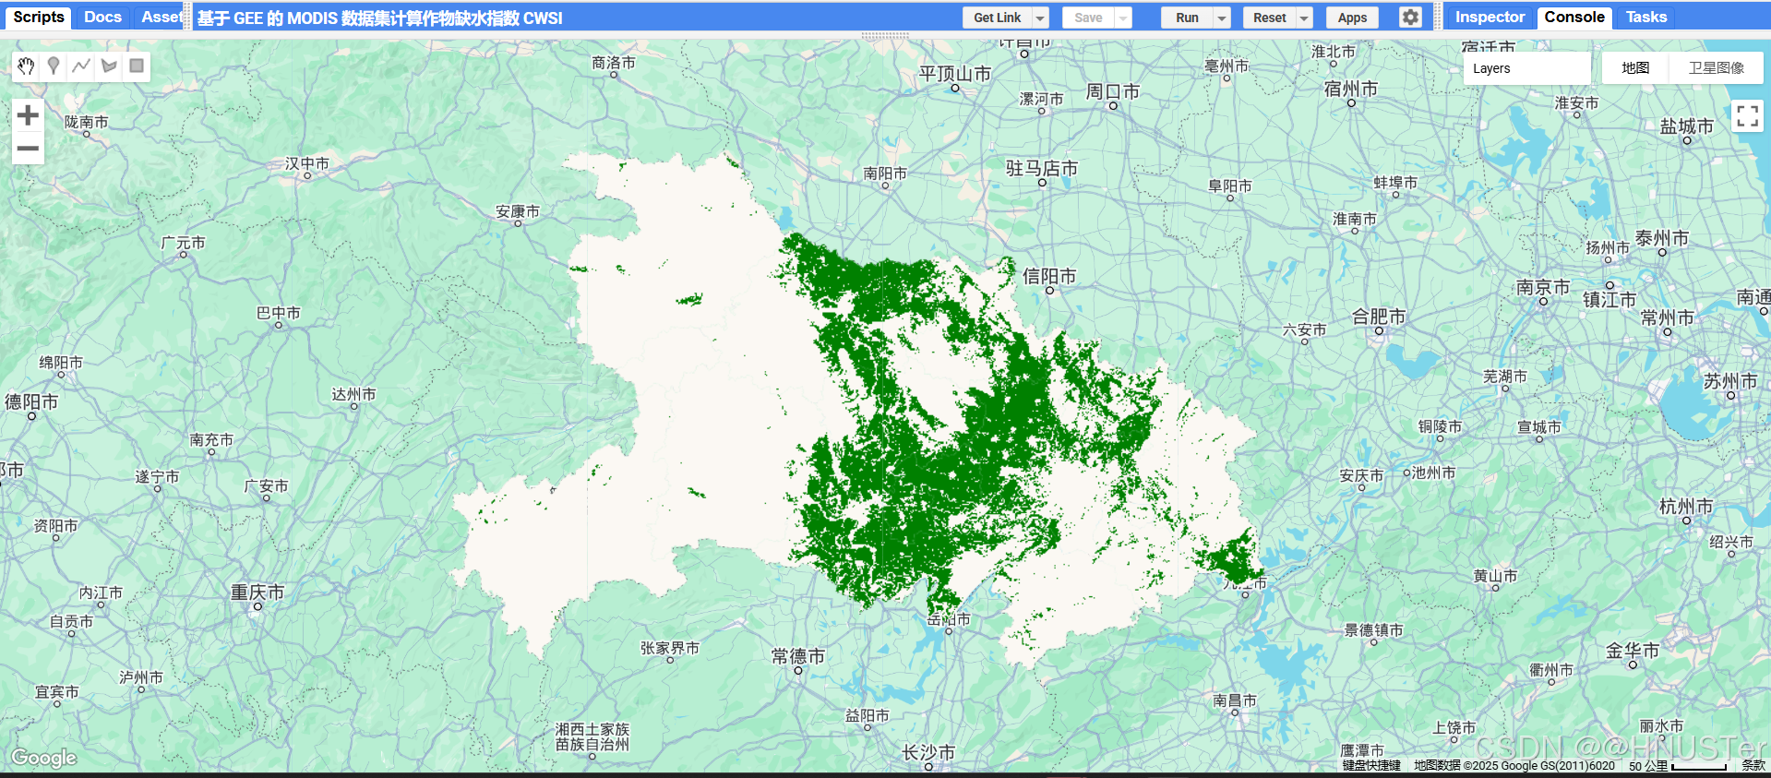Select the draw rectangle tool
Viewport: 1771px width, 778px height.
click(x=137, y=66)
